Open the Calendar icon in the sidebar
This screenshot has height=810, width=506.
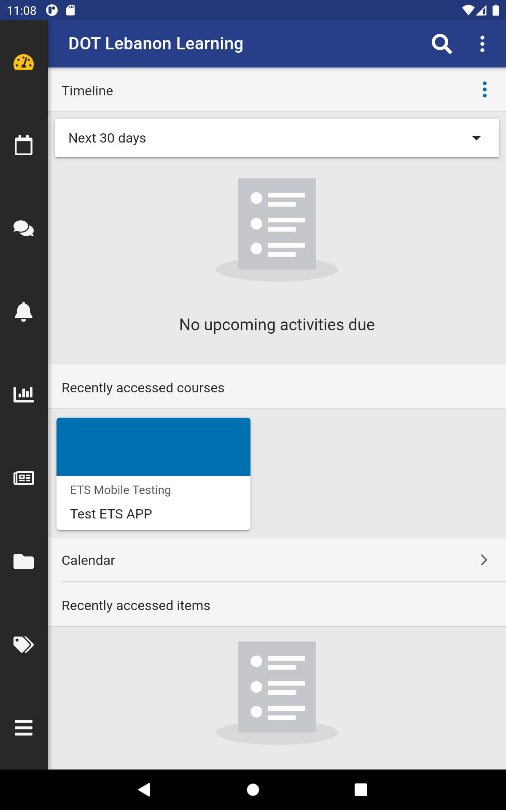pyautogui.click(x=24, y=145)
